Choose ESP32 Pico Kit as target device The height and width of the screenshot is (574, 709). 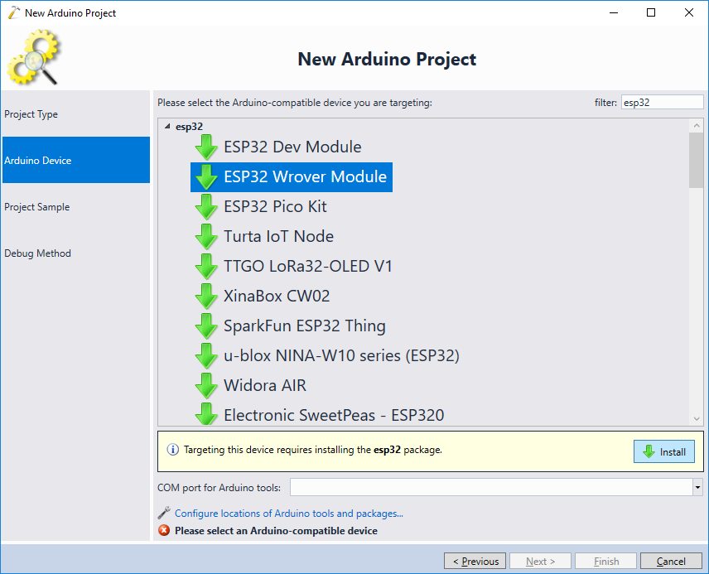275,207
